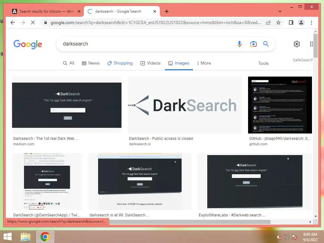Start voice search with the microphone icon

pos(239,44)
